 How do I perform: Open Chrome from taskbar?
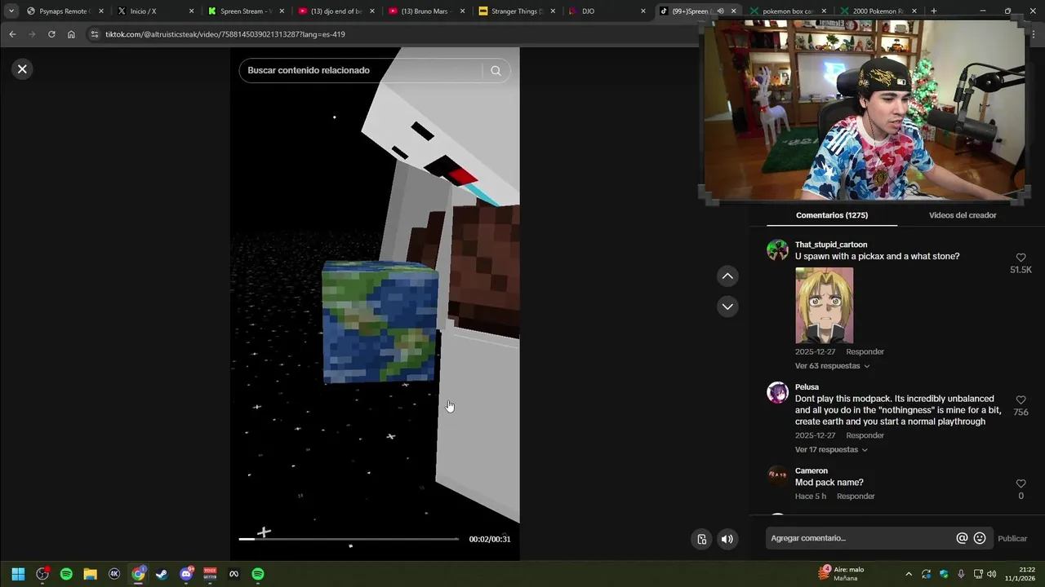pos(138,574)
